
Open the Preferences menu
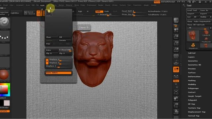point(91,5)
